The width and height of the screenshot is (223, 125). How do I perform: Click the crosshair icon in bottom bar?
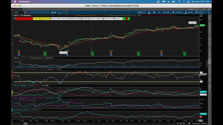tap(181, 124)
